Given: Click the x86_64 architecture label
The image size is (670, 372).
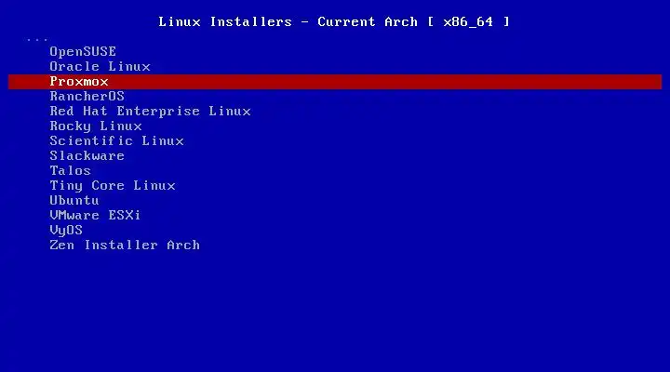Looking at the screenshot, I should pos(468,21).
